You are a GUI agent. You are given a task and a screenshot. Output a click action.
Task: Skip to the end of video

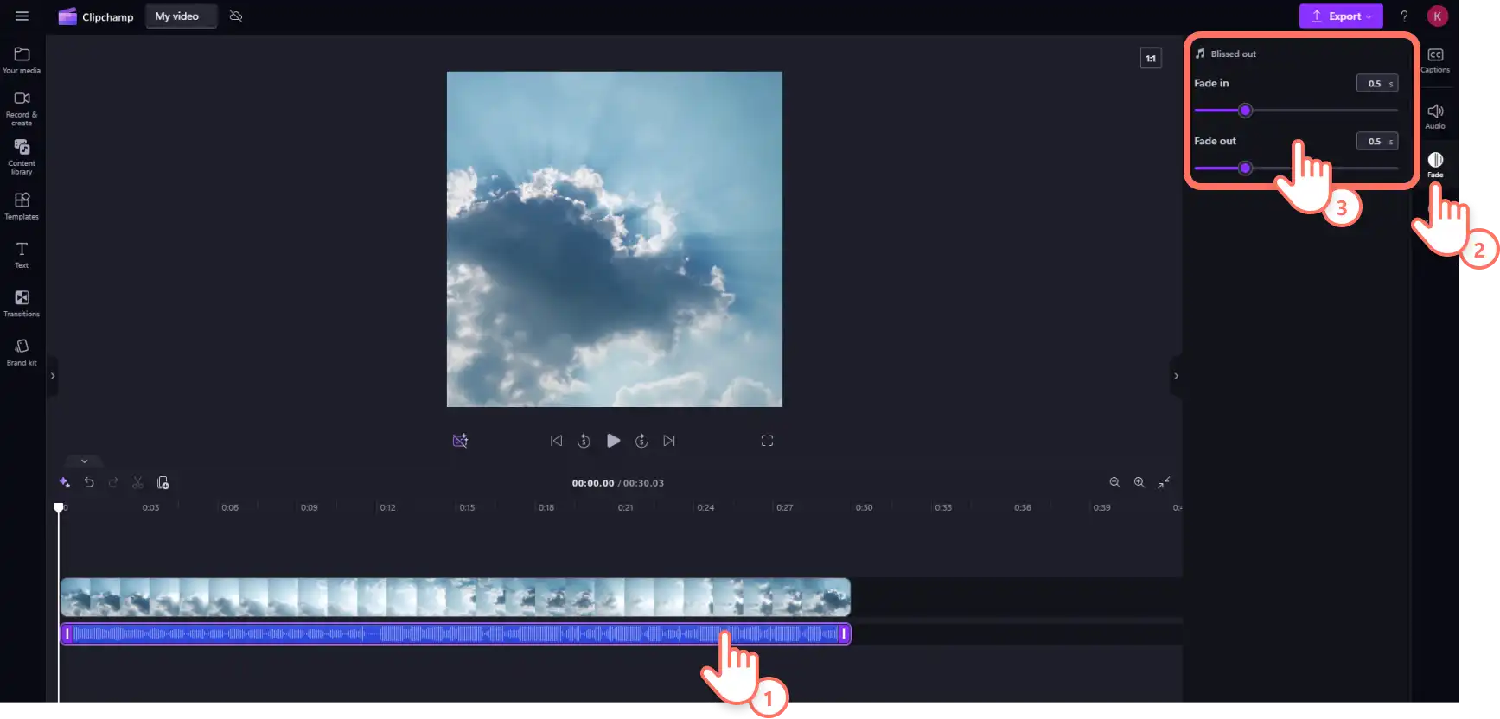coord(669,441)
